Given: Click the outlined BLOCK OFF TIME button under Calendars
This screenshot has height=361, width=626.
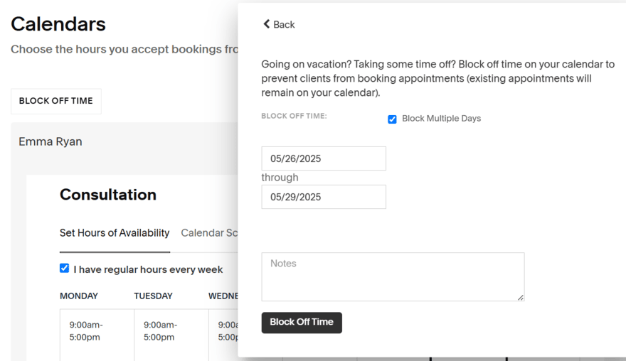Looking at the screenshot, I should pos(56,101).
